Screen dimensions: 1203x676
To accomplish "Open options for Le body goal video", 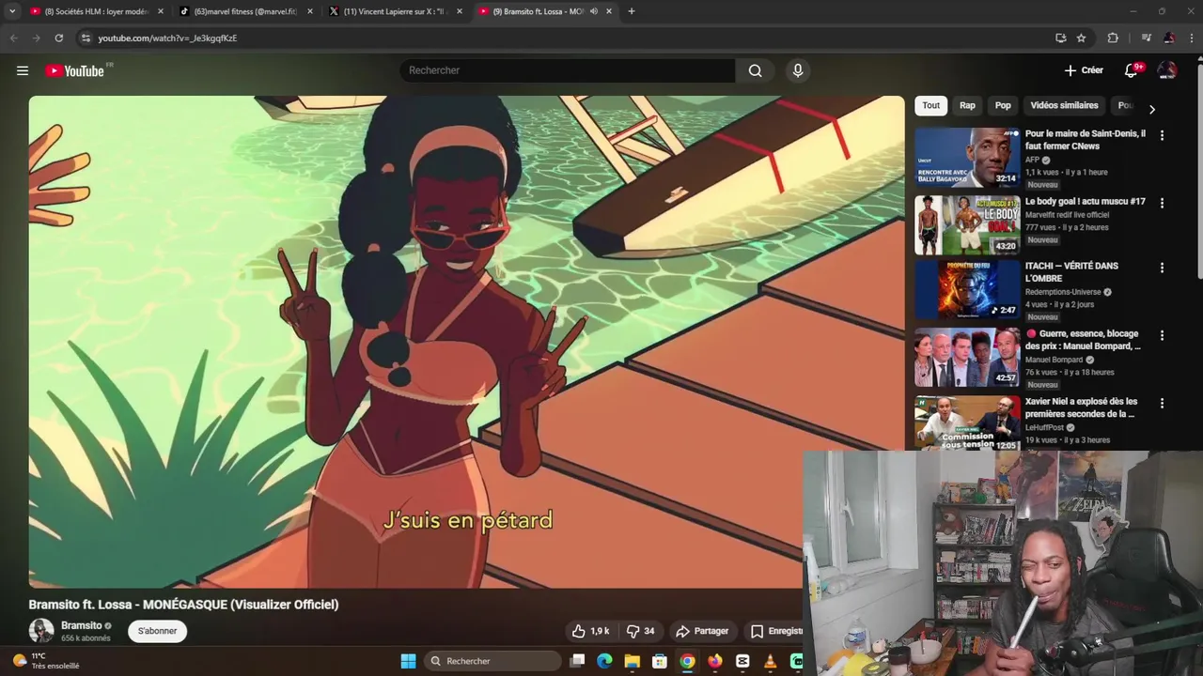I will (x=1162, y=203).
